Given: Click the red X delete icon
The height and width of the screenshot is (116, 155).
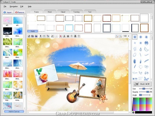Looking at the screenshot, I should tap(61, 36).
